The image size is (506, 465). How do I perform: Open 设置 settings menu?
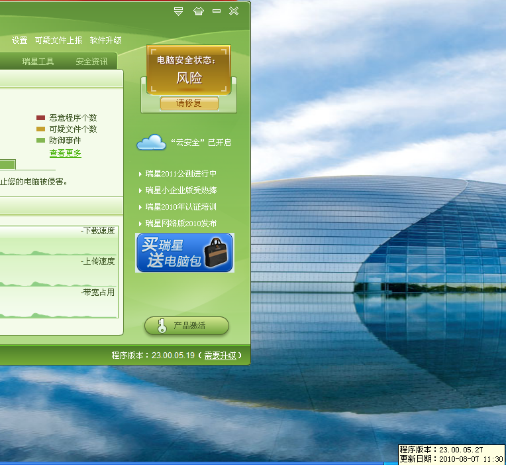pos(20,40)
